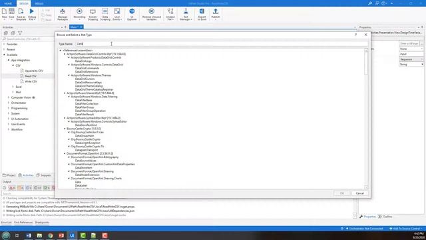Open the Breakpoints tab
This screenshot has height=240, width=426.
pyautogui.click(x=42, y=222)
